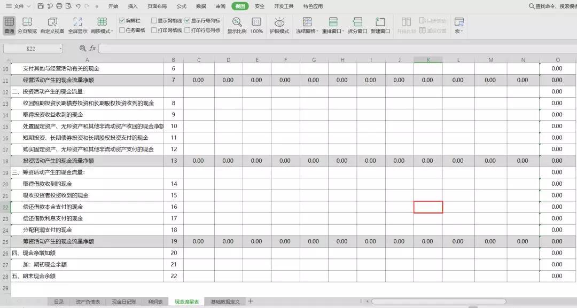Open the 宏 macro dropdown

click(459, 26)
